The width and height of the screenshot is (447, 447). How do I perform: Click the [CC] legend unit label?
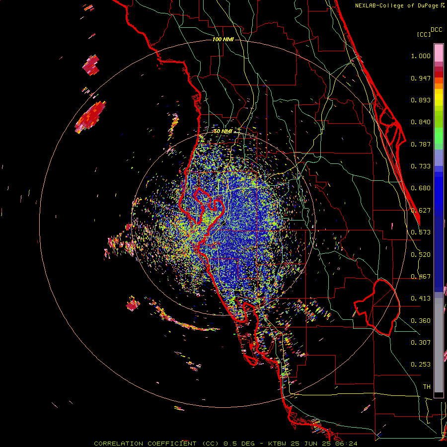[x=424, y=34]
